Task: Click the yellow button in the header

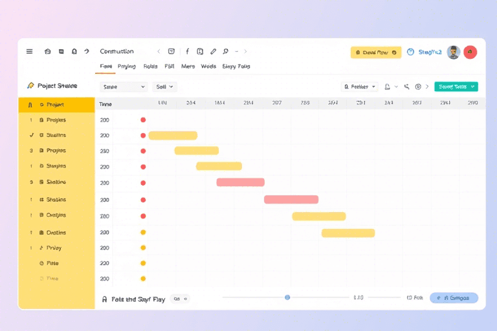Action: tap(375, 52)
